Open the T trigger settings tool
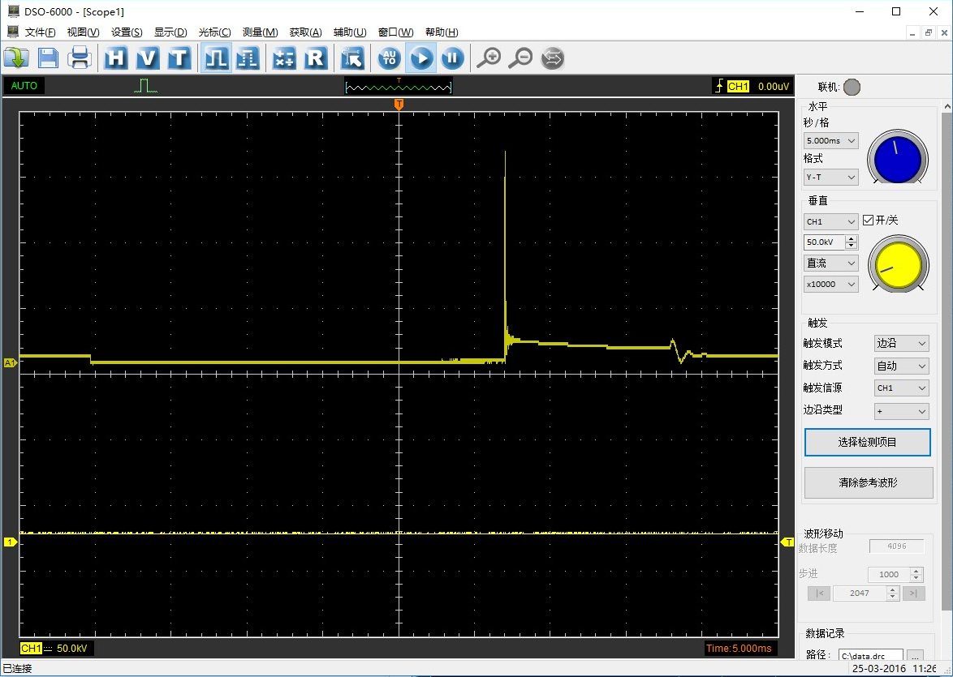The width and height of the screenshot is (953, 677). click(x=179, y=58)
